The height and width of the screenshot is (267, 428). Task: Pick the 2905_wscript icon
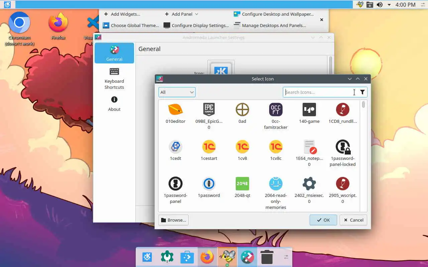tap(343, 191)
